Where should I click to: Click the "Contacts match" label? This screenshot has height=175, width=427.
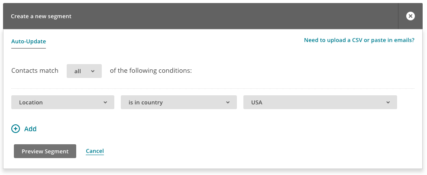[x=35, y=71]
